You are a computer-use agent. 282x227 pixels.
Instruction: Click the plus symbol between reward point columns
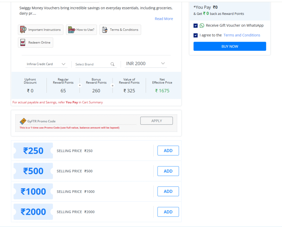click(80, 85)
